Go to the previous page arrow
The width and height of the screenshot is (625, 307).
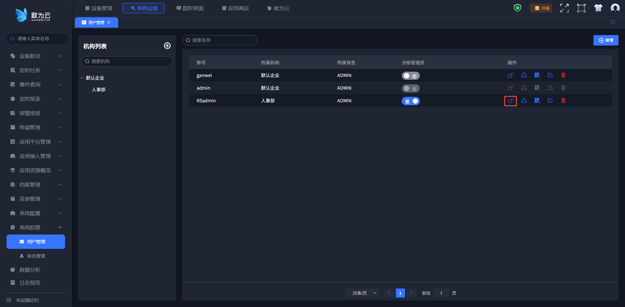pos(389,293)
